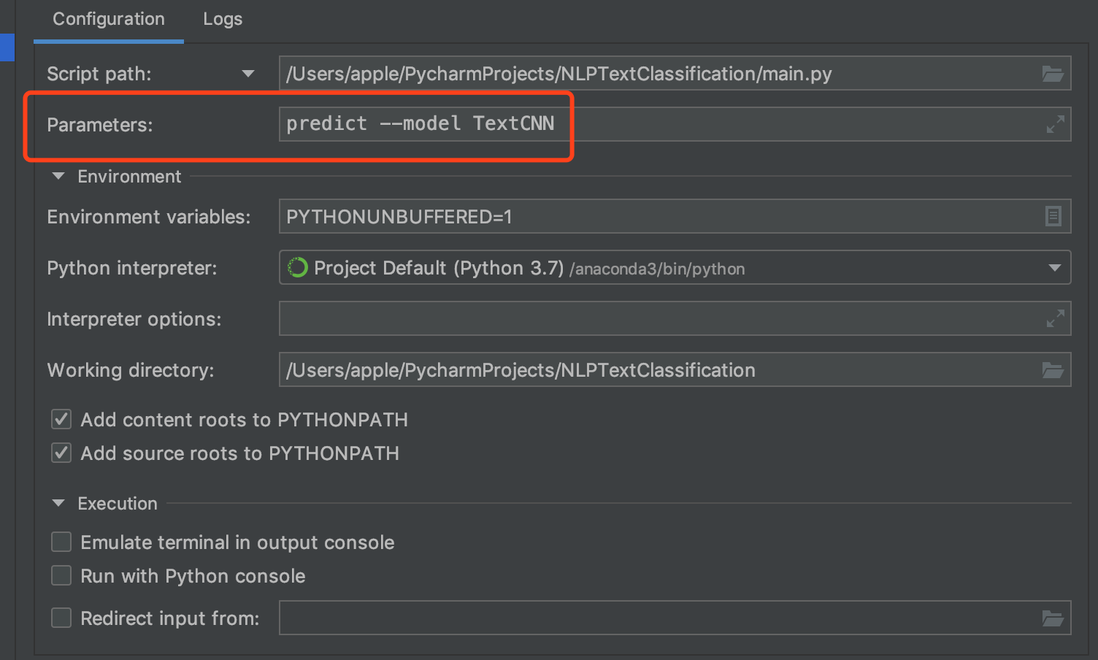This screenshot has width=1098, height=660.
Task: Collapse the Environment section
Action: [x=58, y=176]
